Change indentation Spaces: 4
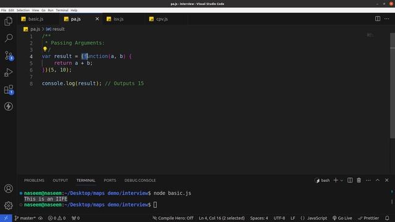 tap(259, 218)
